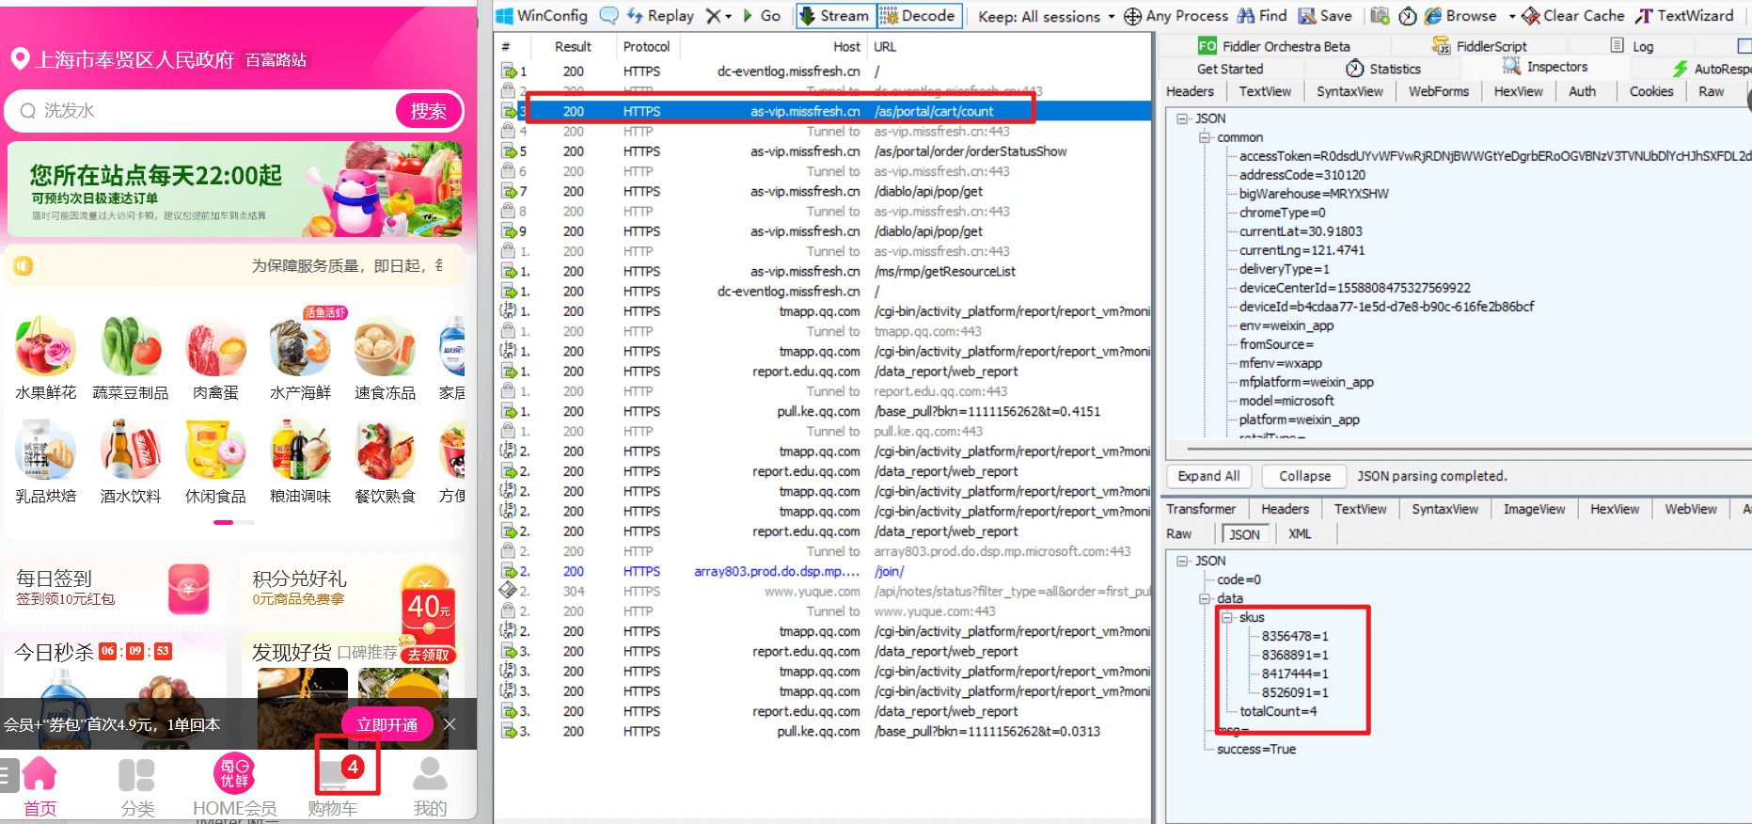This screenshot has height=824, width=1752.
Task: Go to 首页 home tab
Action: [x=39, y=786]
